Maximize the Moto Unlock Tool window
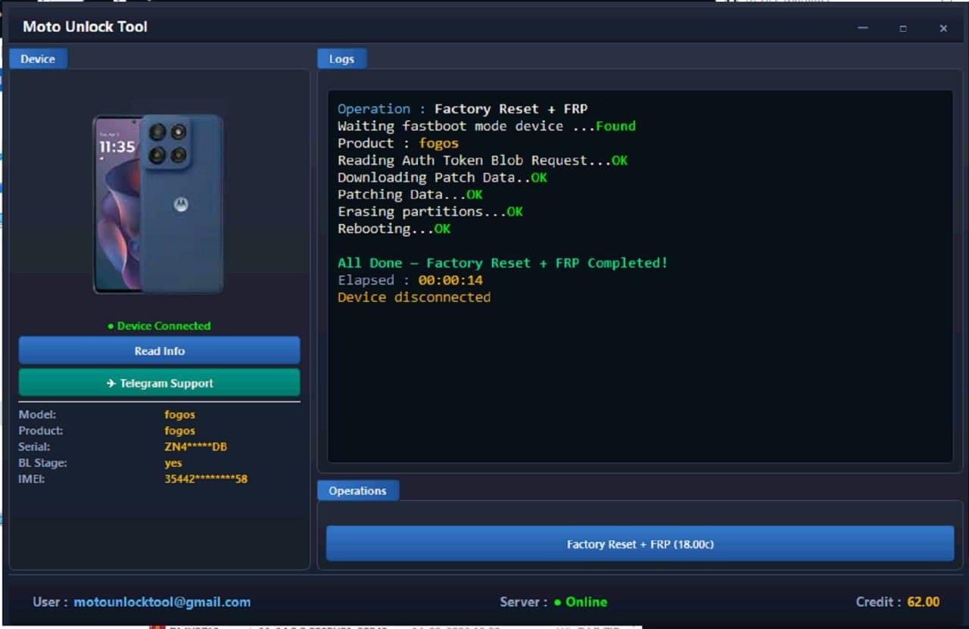This screenshot has width=969, height=629. pyautogui.click(x=903, y=28)
